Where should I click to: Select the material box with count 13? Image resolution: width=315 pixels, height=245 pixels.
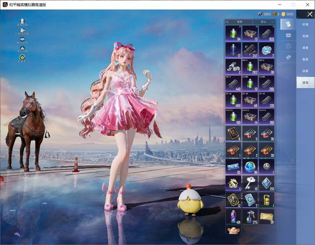point(250,33)
